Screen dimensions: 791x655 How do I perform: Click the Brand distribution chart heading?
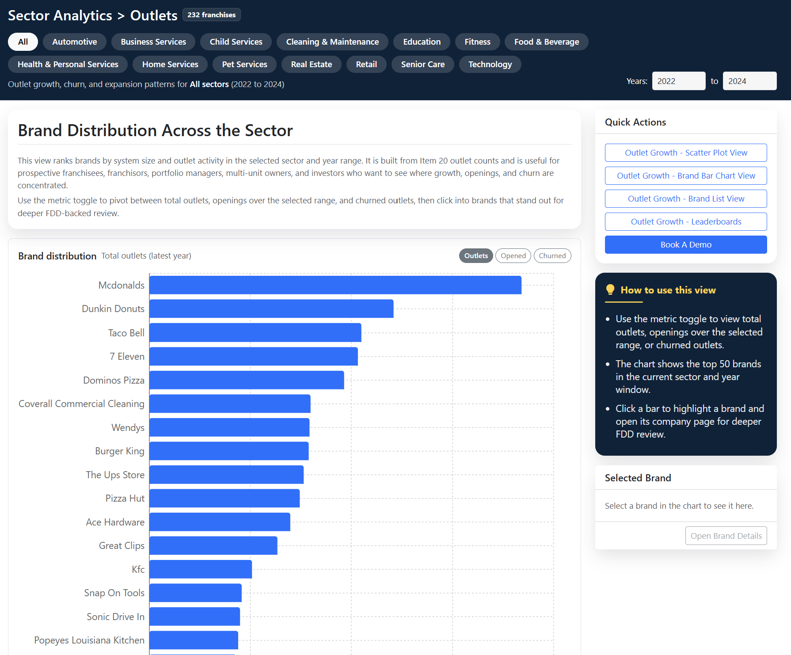[x=57, y=256]
